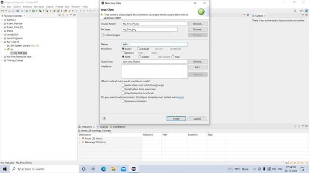Check public static void main method stub
Viewport: 309px width, 173px height.
coord(123,85)
